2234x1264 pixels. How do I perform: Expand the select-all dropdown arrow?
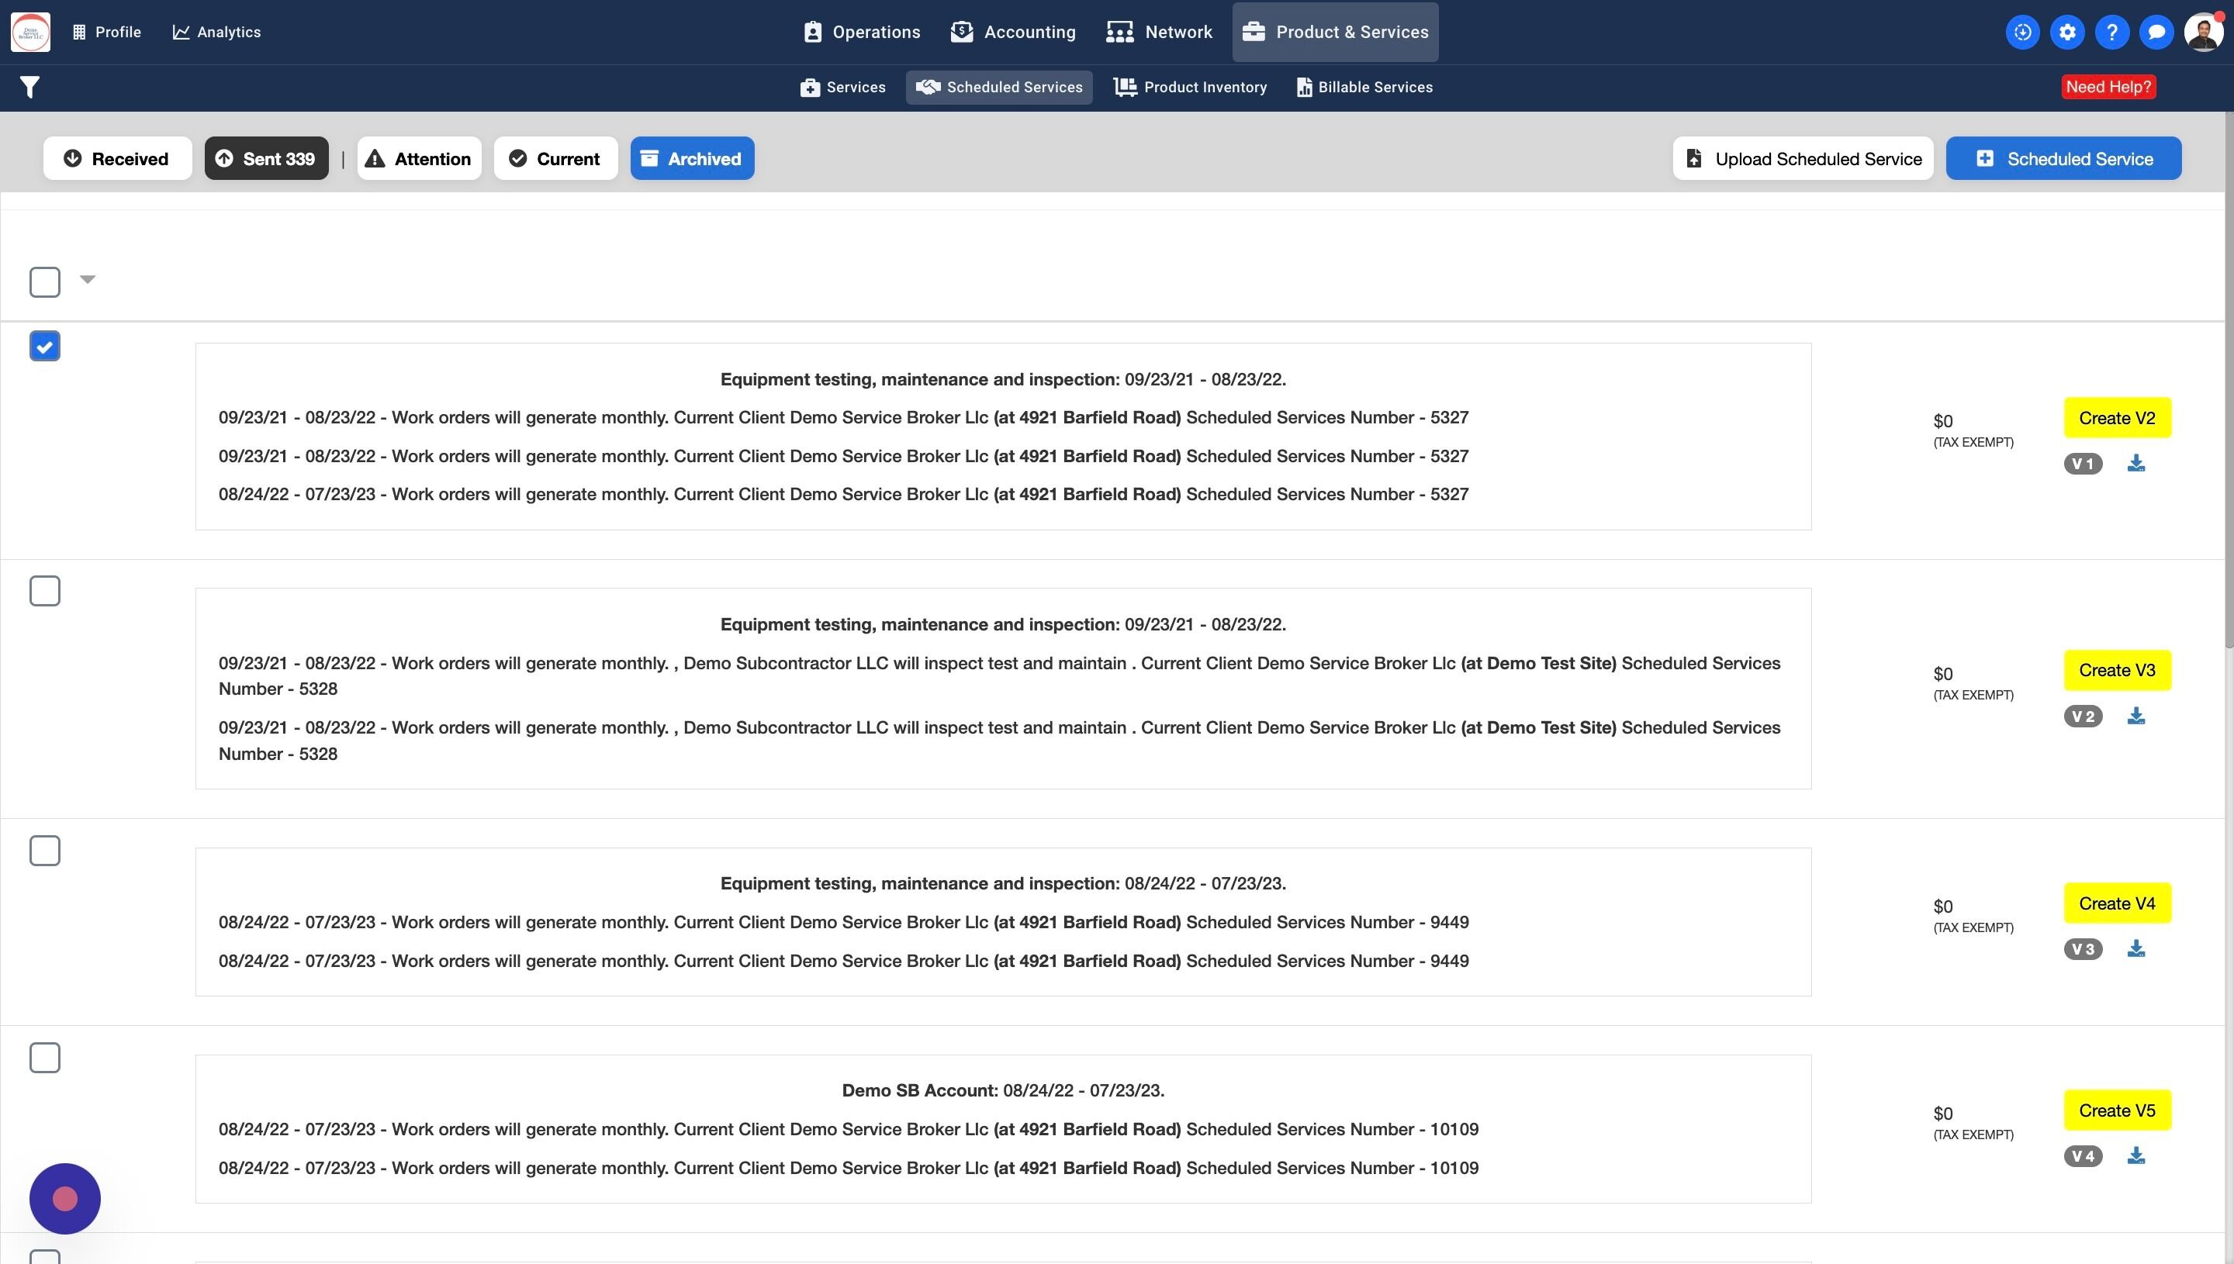(87, 279)
